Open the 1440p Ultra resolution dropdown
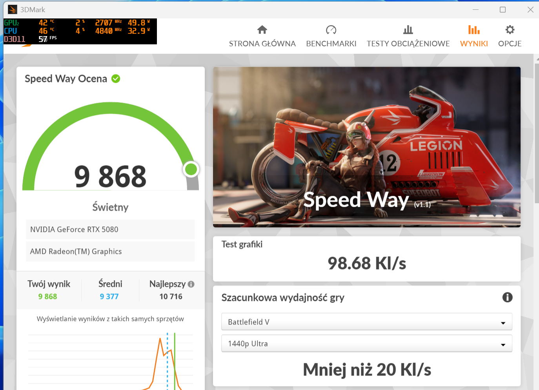 [366, 344]
